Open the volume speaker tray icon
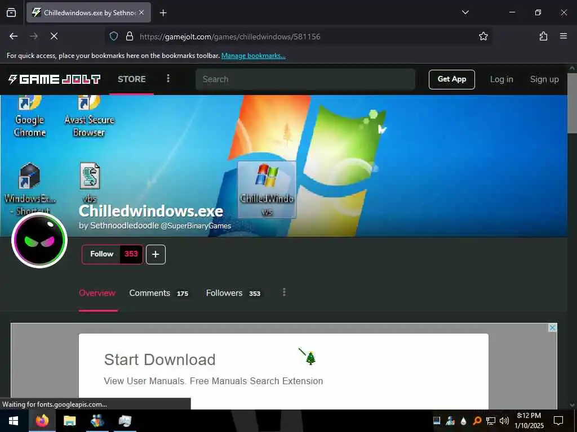The width and height of the screenshot is (577, 432). point(504,421)
